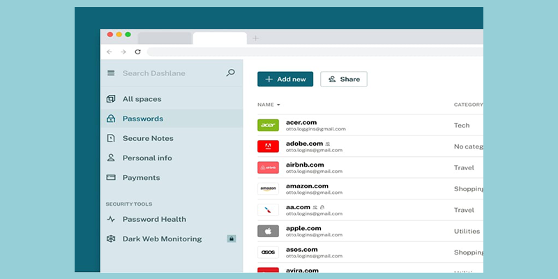Click the American Airlines logo thumbnail

click(x=268, y=210)
